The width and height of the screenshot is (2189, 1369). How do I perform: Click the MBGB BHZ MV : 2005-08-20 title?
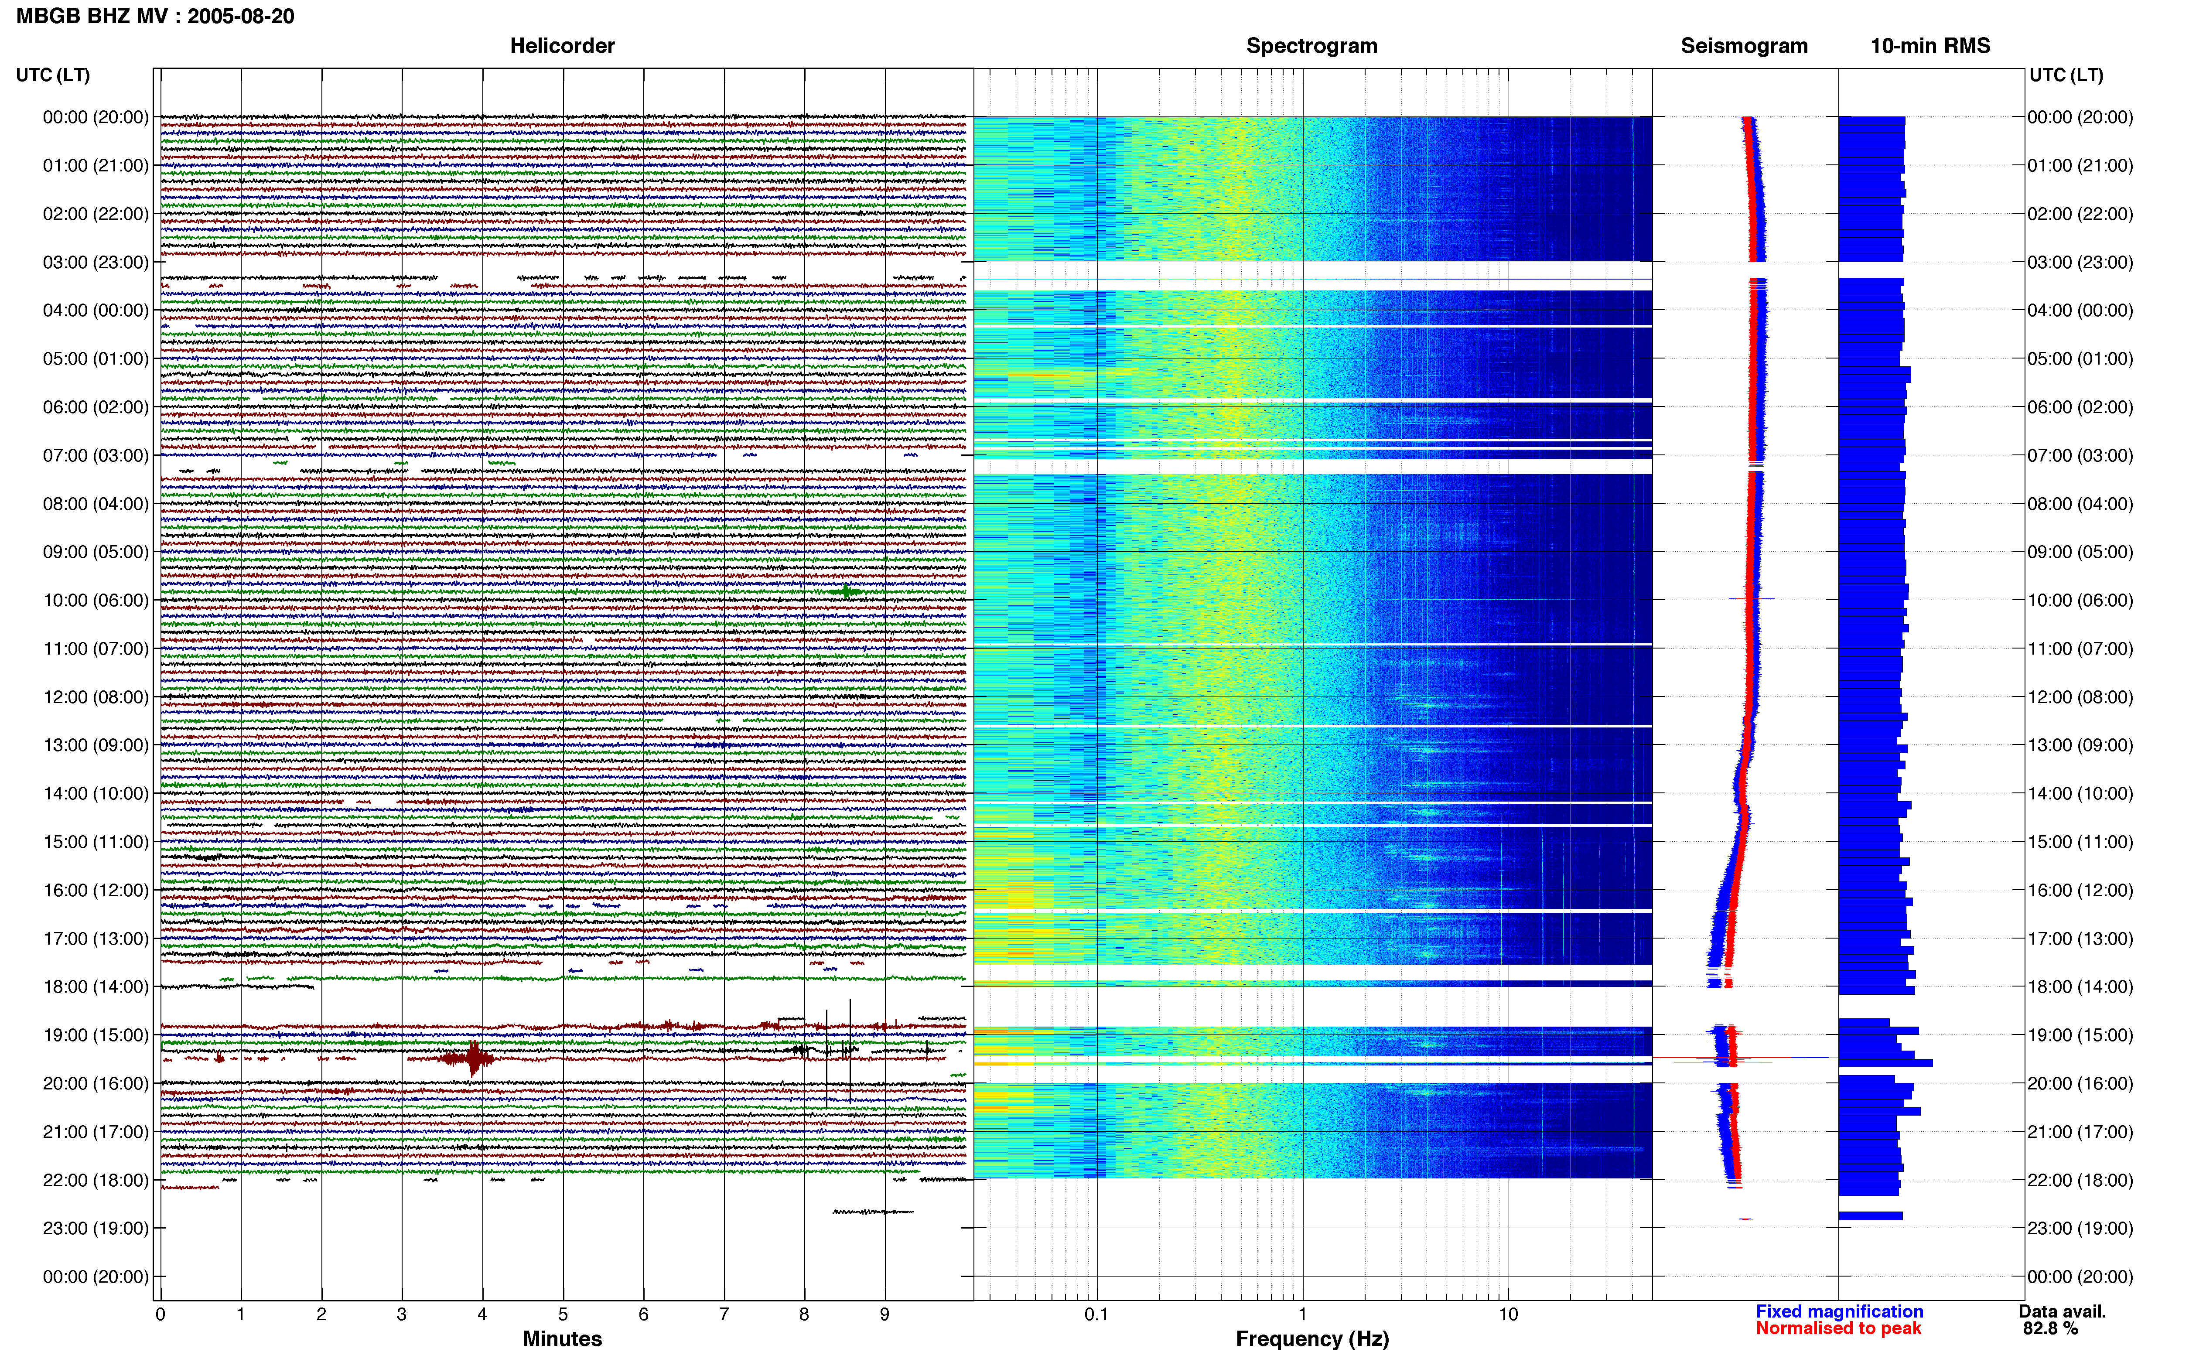155,16
